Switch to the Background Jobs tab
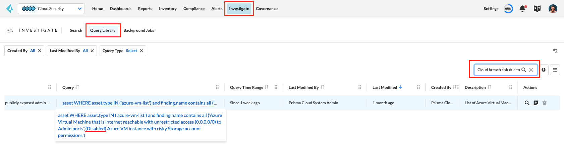Viewport: 564px width, 162px height. pyautogui.click(x=139, y=30)
